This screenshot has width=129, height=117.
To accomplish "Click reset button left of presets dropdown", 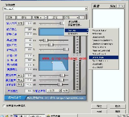I will (55, 18).
